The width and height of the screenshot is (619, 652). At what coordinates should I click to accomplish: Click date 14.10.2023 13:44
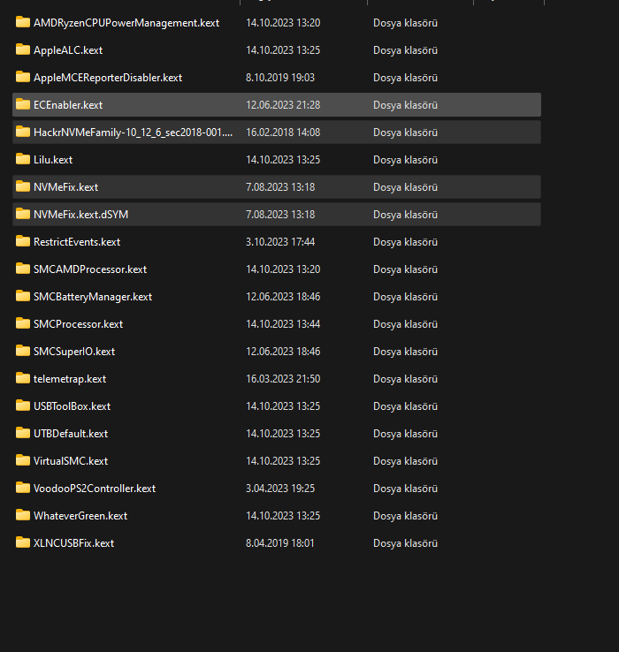[x=283, y=324]
